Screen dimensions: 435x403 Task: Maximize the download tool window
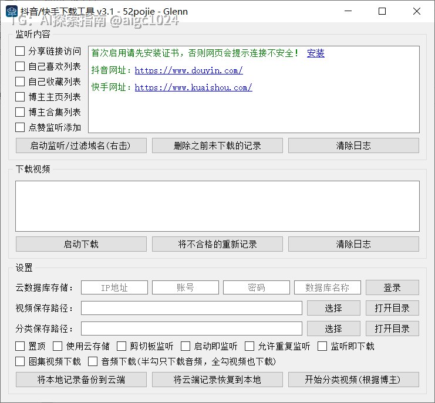pyautogui.click(x=382, y=11)
